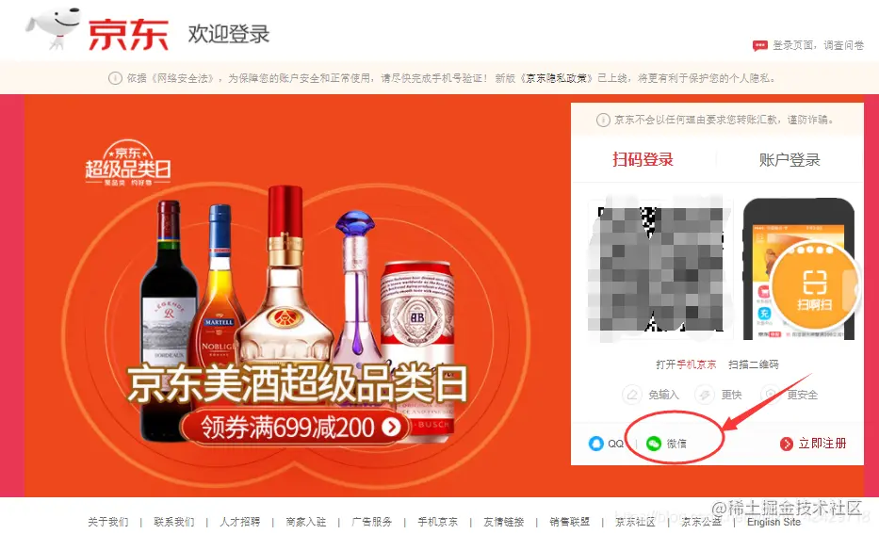Open the 立即注册 registration link
This screenshot has height=534, width=879.
point(822,444)
